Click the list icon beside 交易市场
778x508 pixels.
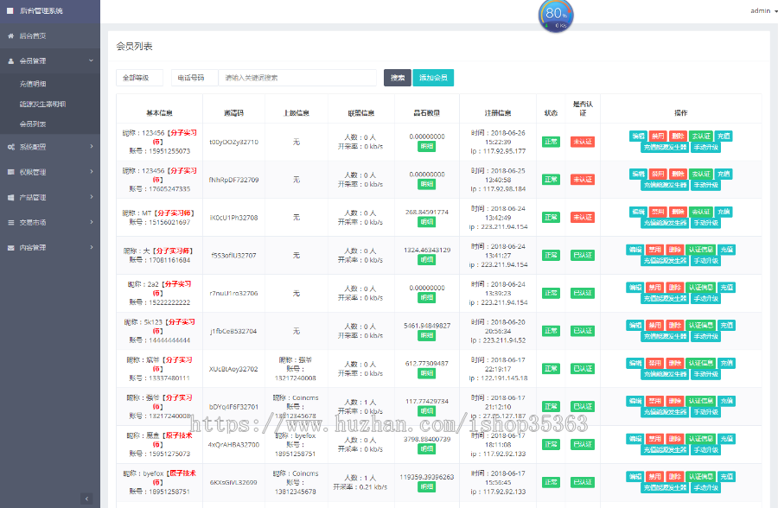(x=11, y=223)
